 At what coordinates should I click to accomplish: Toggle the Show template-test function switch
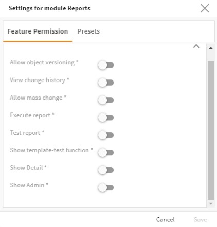106,153
